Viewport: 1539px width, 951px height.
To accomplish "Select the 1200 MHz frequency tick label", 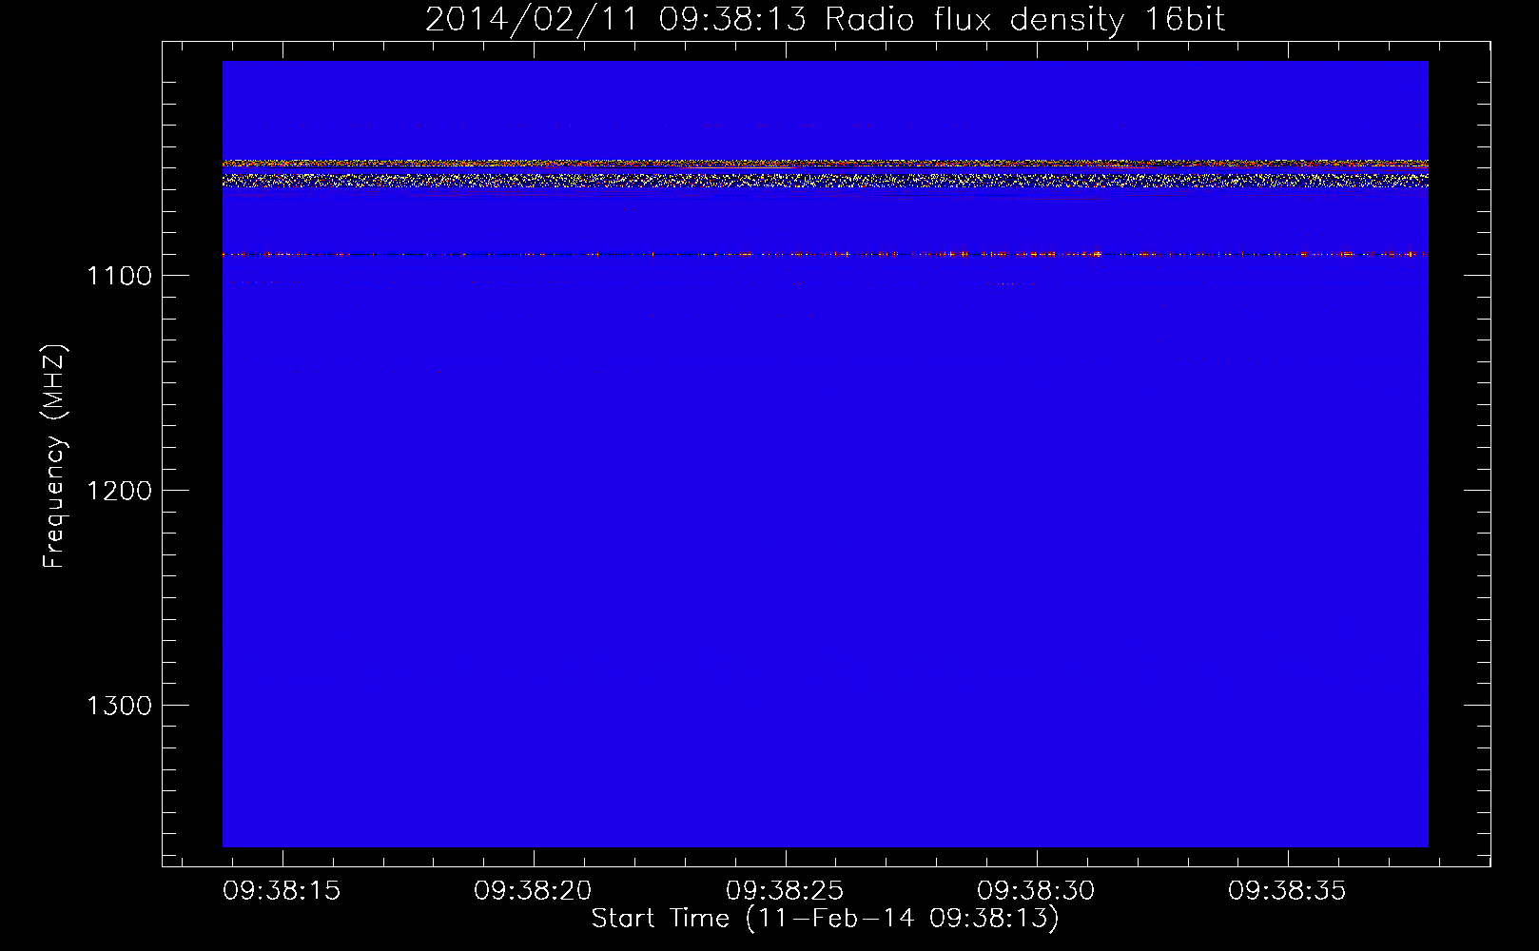I will click(119, 491).
